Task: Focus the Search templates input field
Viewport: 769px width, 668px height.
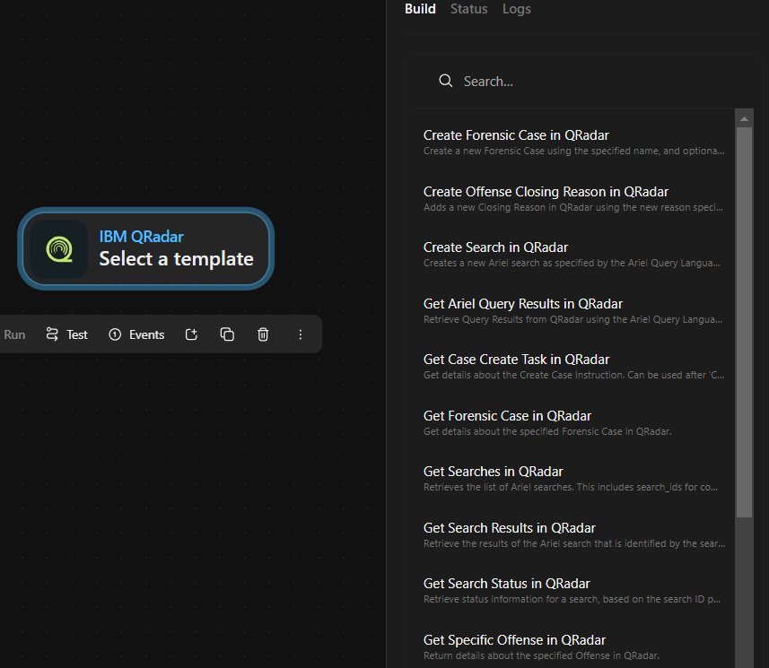Action: pos(583,82)
